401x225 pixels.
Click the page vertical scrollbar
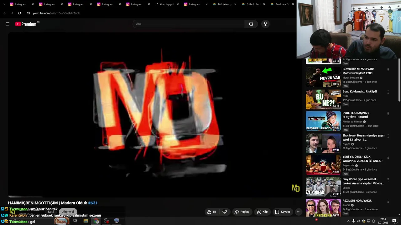pyautogui.click(x=399, y=80)
